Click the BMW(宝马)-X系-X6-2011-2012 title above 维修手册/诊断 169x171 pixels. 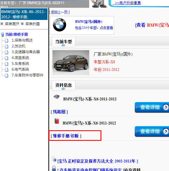tap(89, 123)
